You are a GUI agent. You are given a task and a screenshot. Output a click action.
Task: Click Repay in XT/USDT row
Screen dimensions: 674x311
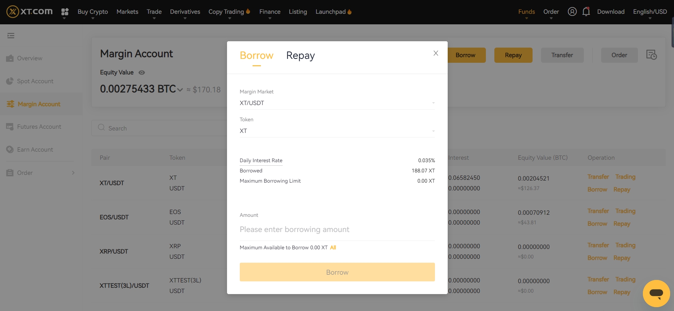click(x=622, y=189)
